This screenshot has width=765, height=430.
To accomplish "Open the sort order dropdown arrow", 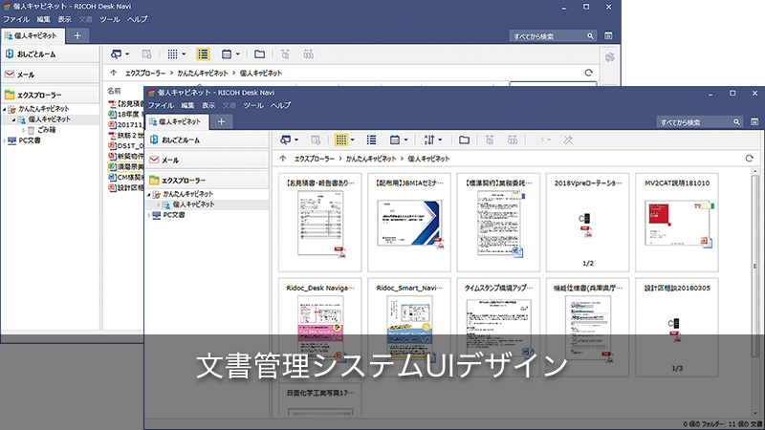I will tap(440, 140).
